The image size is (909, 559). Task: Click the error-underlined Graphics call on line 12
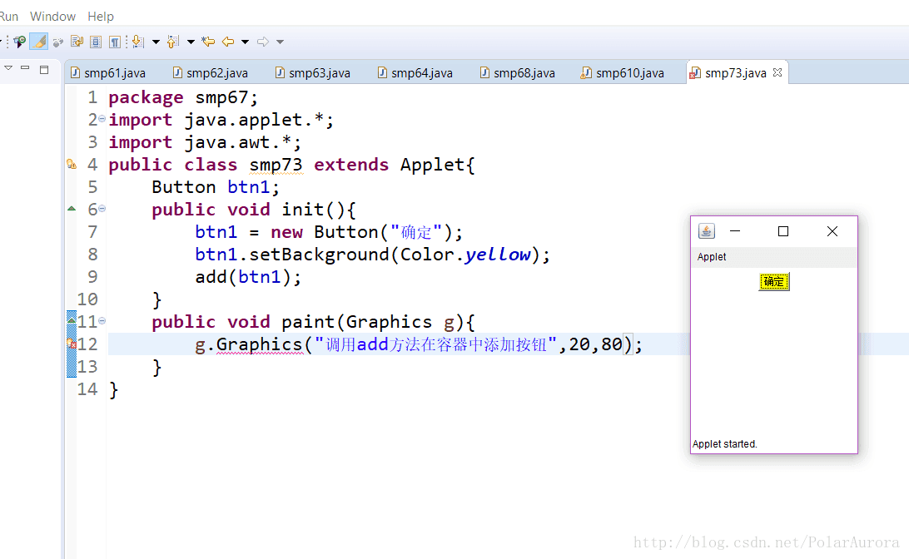pyautogui.click(x=259, y=344)
